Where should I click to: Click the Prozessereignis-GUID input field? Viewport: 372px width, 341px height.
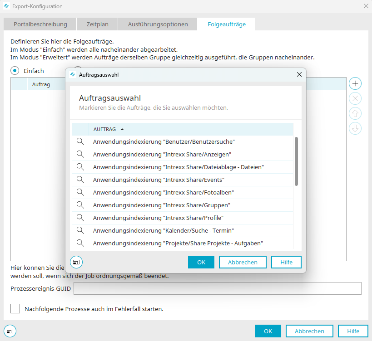point(217,288)
